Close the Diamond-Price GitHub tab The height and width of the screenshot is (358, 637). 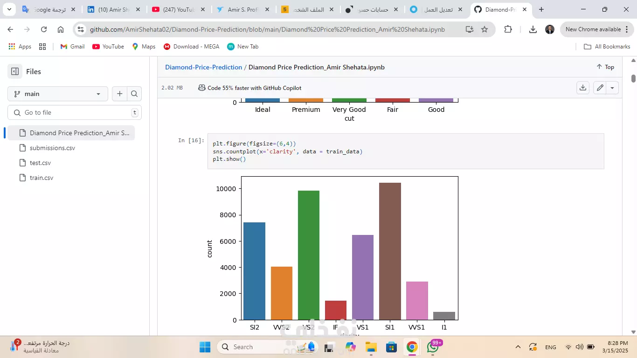tap(525, 9)
